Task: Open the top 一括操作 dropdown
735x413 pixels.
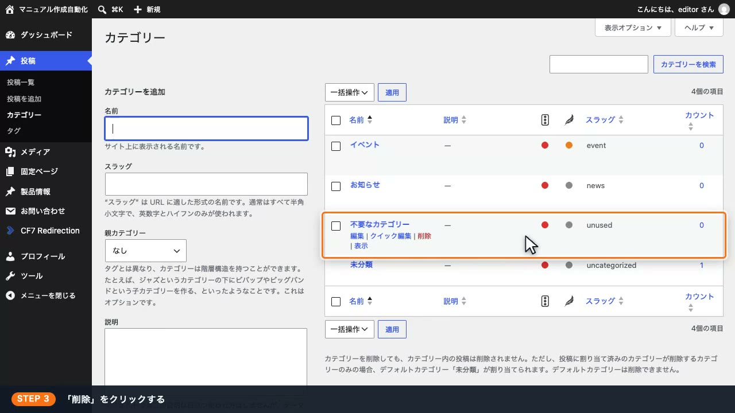Action: 350,92
